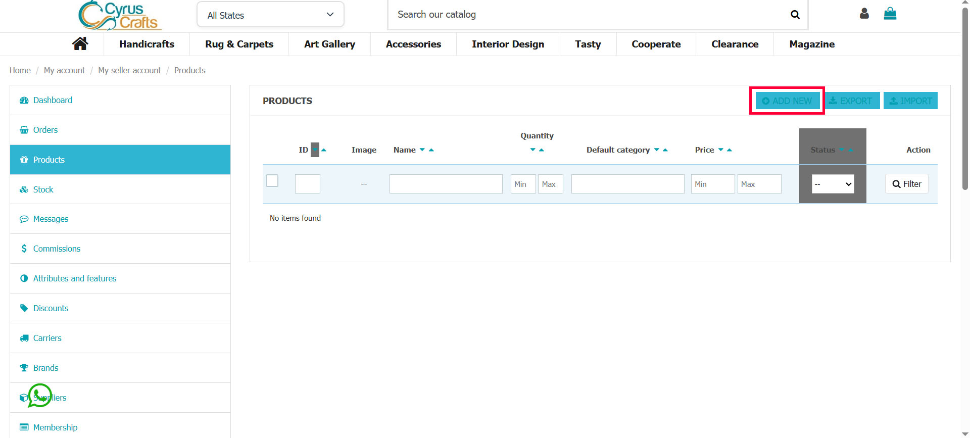The width and height of the screenshot is (970, 438).
Task: Sort Default category ascending arrow
Action: click(x=665, y=150)
